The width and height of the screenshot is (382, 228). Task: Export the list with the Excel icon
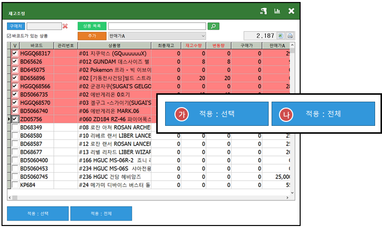280,36
